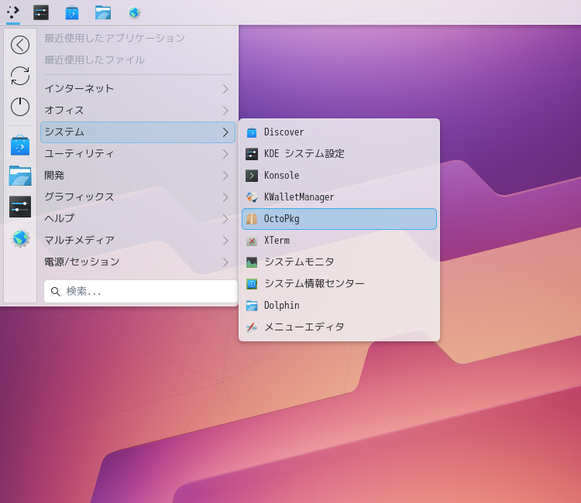Open System Settings from the sidebar favorites
Viewport: 581px width, 503px height.
coord(20,207)
